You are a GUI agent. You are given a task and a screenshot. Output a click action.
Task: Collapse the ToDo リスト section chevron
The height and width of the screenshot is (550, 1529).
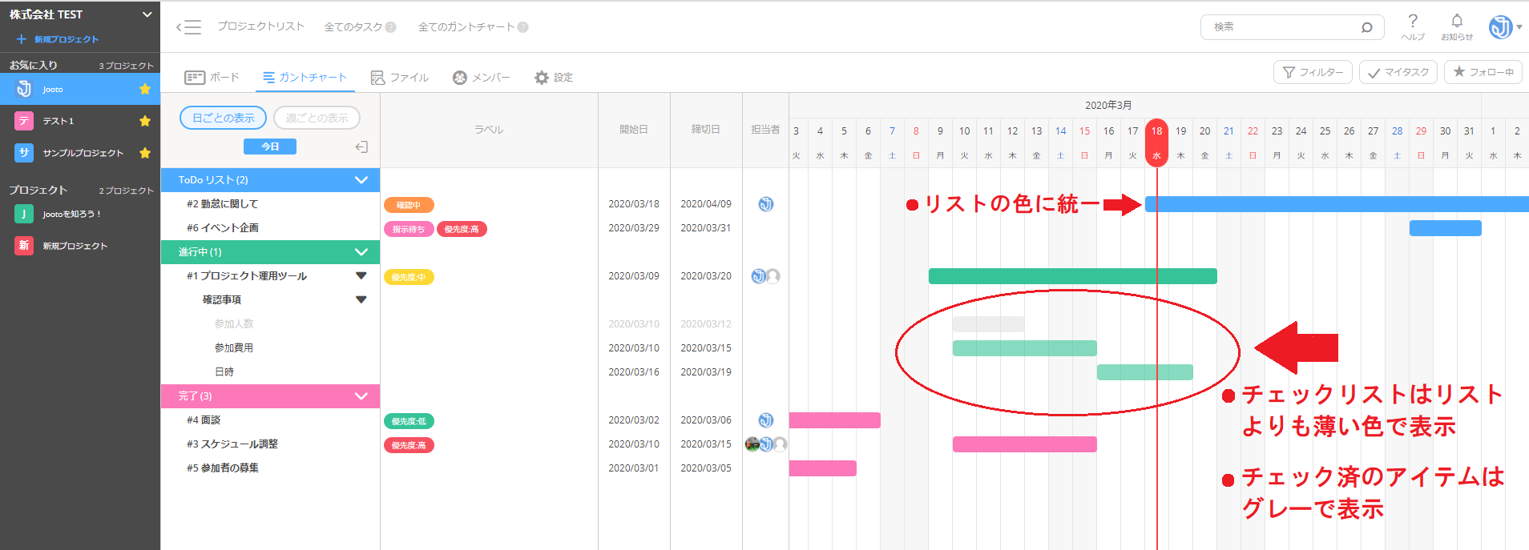coord(361,180)
